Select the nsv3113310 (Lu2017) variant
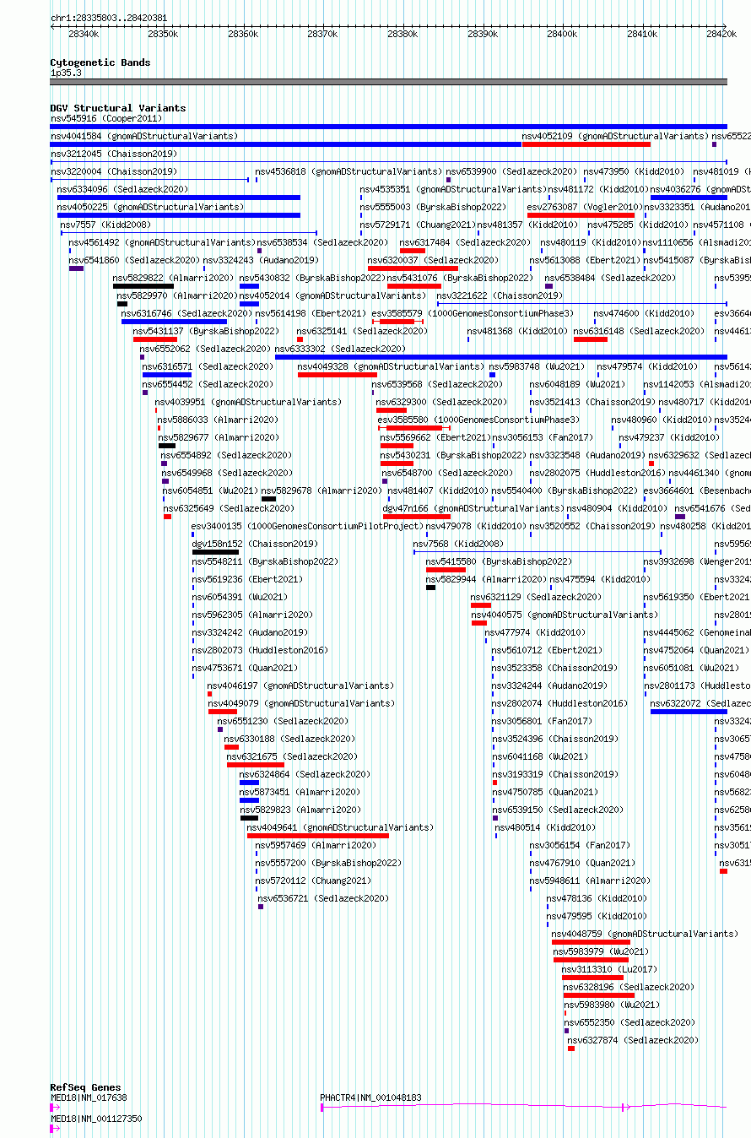Screen dimensions: 751x1138 coord(610,969)
